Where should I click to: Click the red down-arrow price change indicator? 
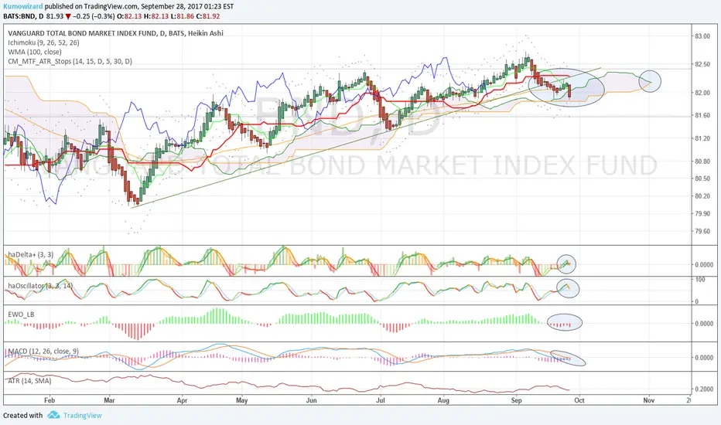(68, 16)
